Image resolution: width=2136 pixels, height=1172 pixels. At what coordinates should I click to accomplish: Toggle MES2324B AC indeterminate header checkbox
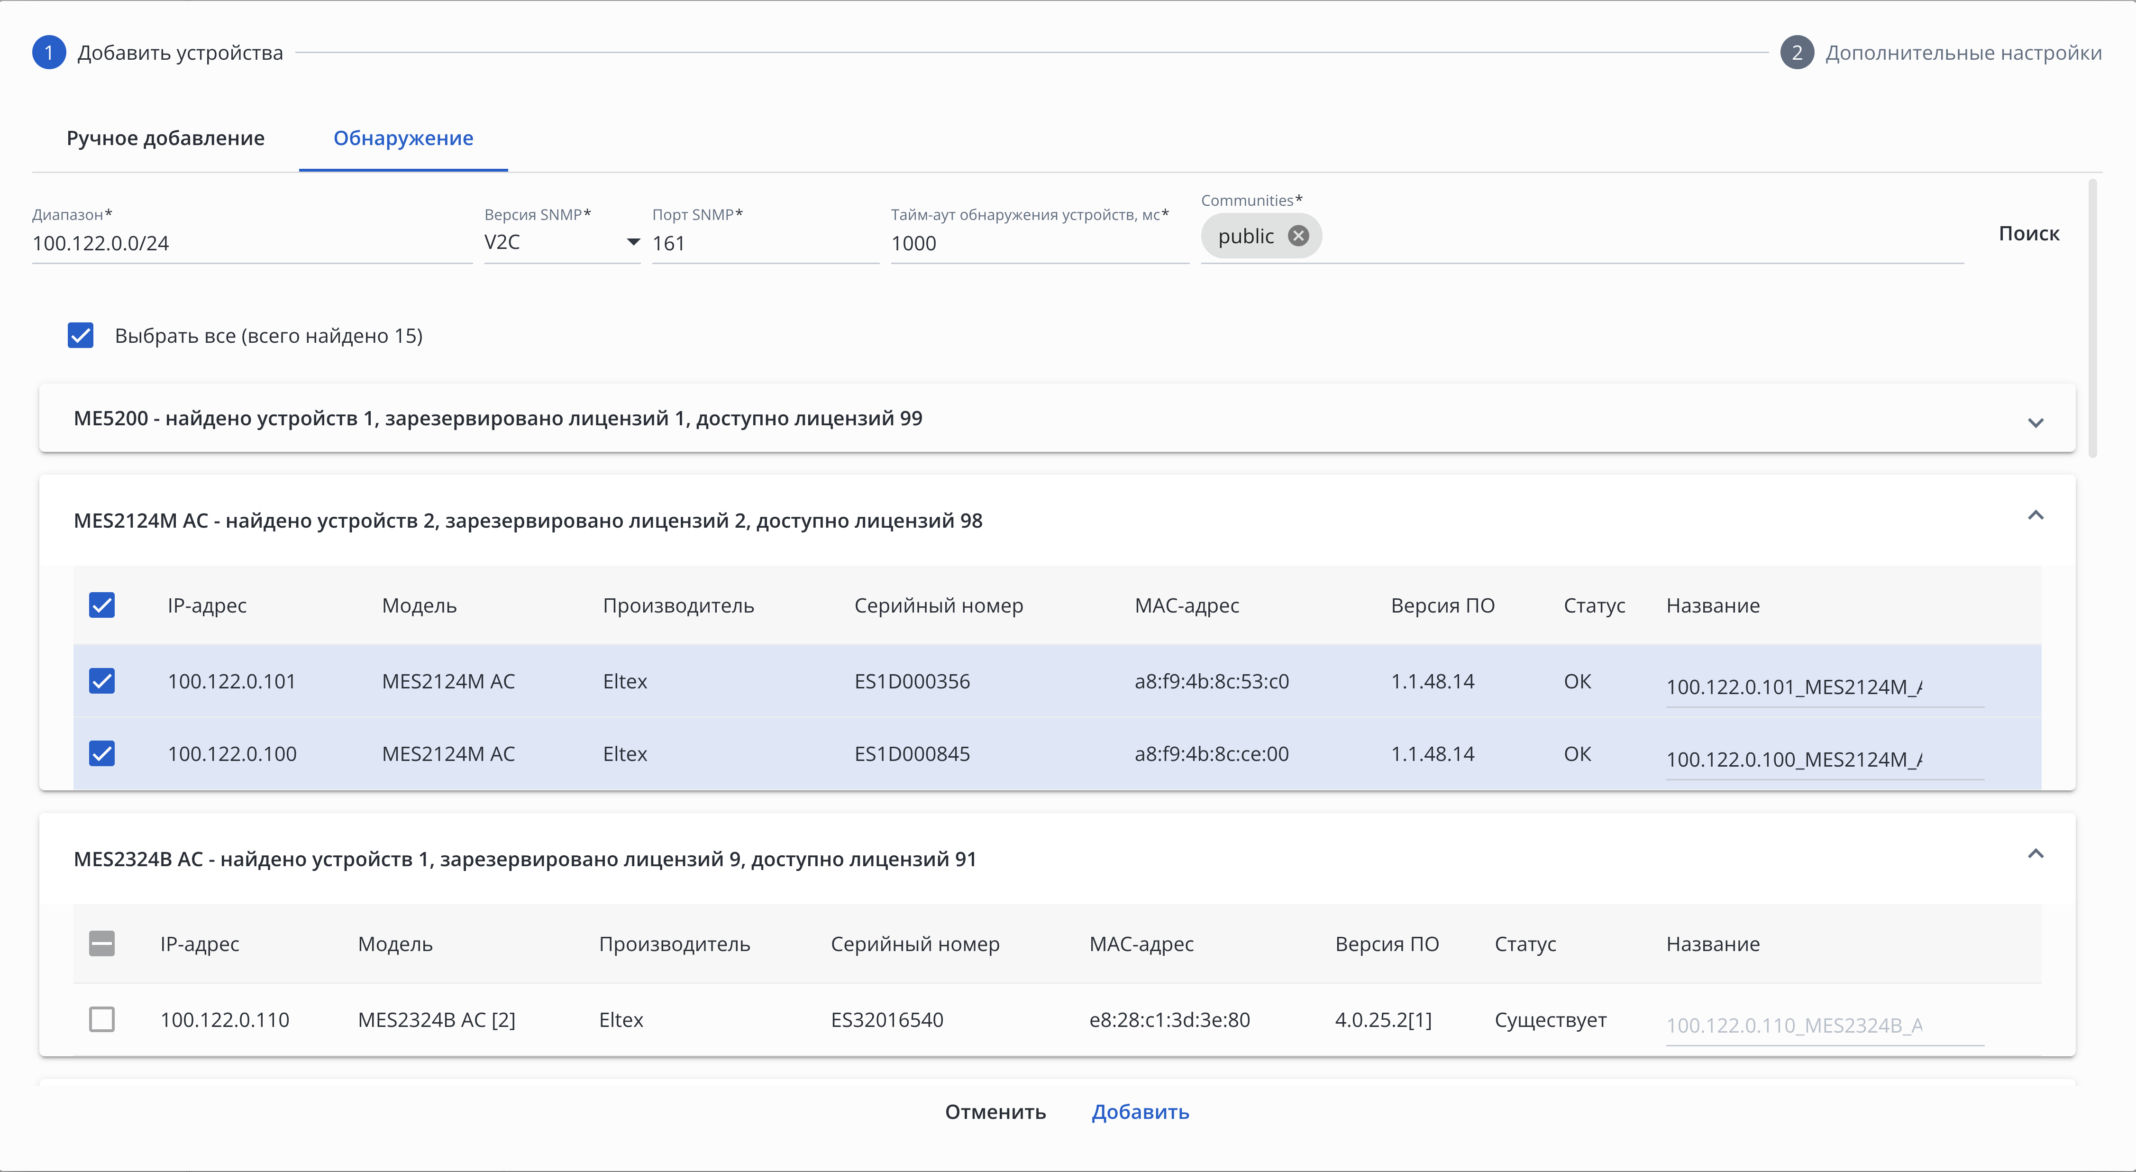pyautogui.click(x=102, y=944)
